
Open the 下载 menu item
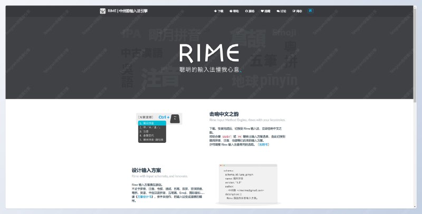click(x=220, y=11)
